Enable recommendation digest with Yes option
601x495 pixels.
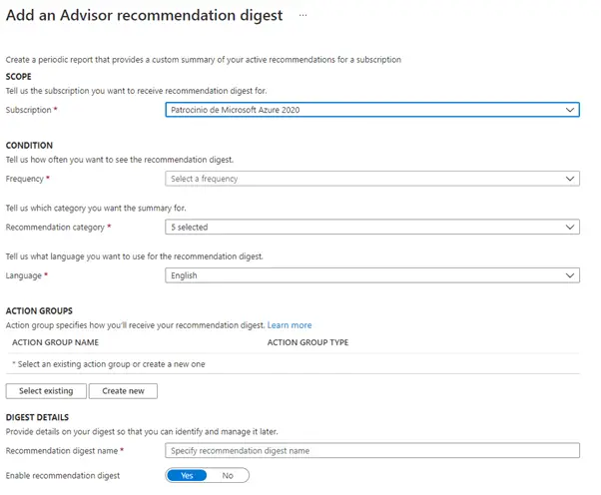pyautogui.click(x=187, y=476)
